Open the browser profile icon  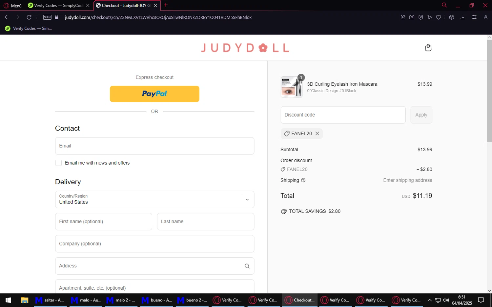tap(485, 17)
